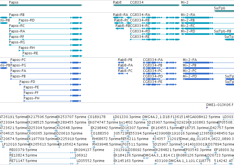
Task: Select the CG8334-PE protein
Action: (153, 82)
